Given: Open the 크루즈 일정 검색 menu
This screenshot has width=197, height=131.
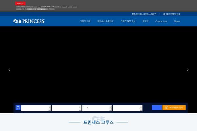Looking at the screenshot, I should [128, 21].
